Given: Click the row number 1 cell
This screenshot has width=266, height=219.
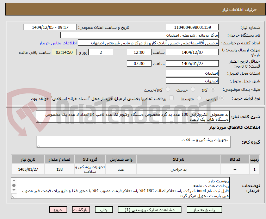Looking at the screenshot, I should click(x=254, y=169).
